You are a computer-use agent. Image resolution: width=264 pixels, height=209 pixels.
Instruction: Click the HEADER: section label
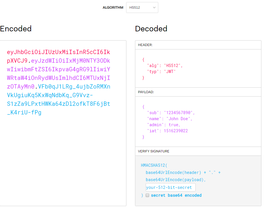click(x=145, y=45)
